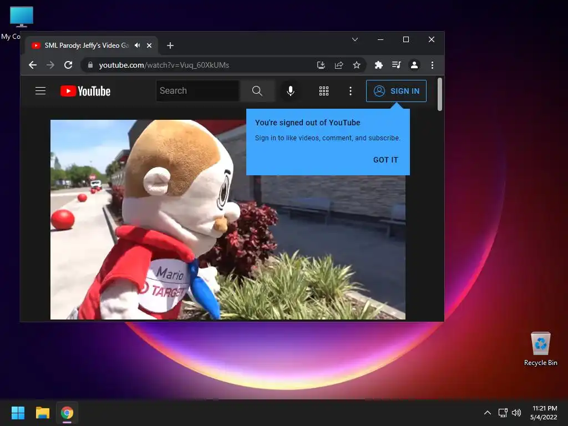Click the YouTube video player

tap(228, 220)
